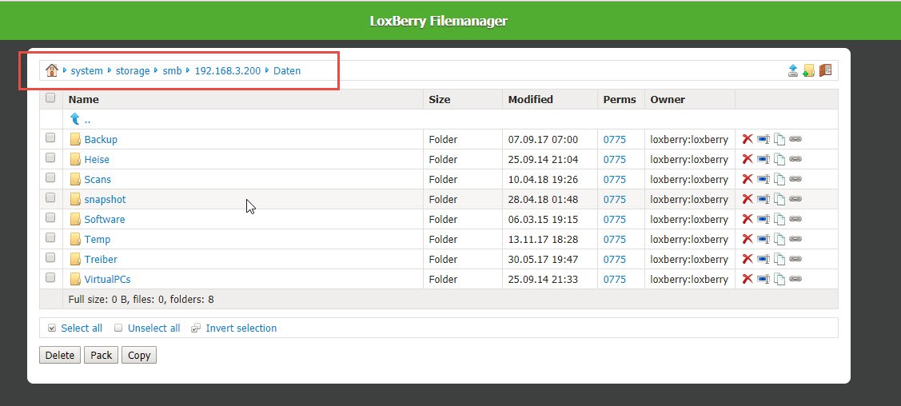Screen dimensions: 901x406
Task: Click the Unselect all link
Action: tap(154, 328)
